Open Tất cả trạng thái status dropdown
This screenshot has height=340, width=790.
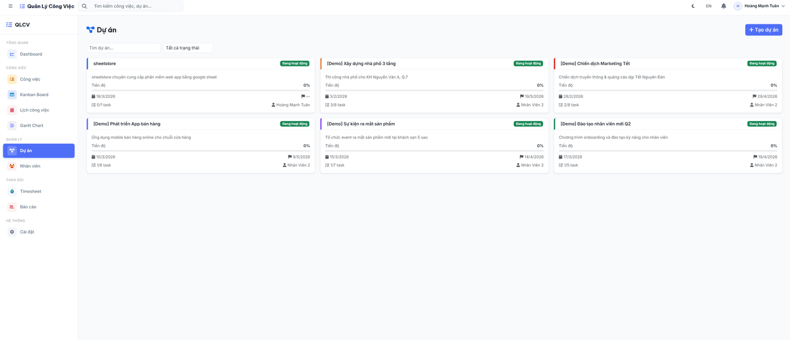pyautogui.click(x=188, y=48)
